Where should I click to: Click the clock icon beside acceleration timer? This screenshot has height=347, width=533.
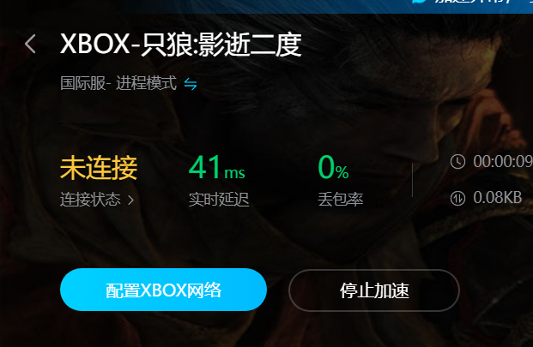(457, 161)
